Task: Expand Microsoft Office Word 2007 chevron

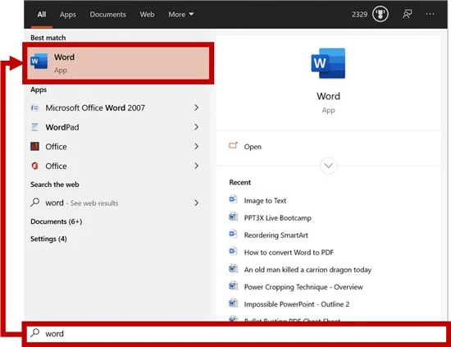Action: [x=197, y=107]
